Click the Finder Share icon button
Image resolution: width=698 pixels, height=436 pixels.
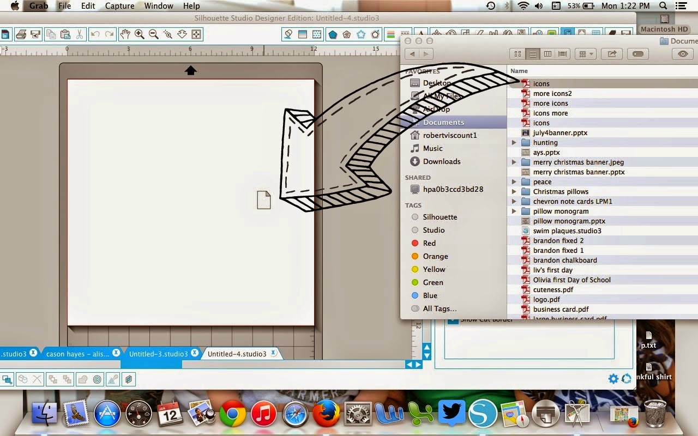(612, 54)
